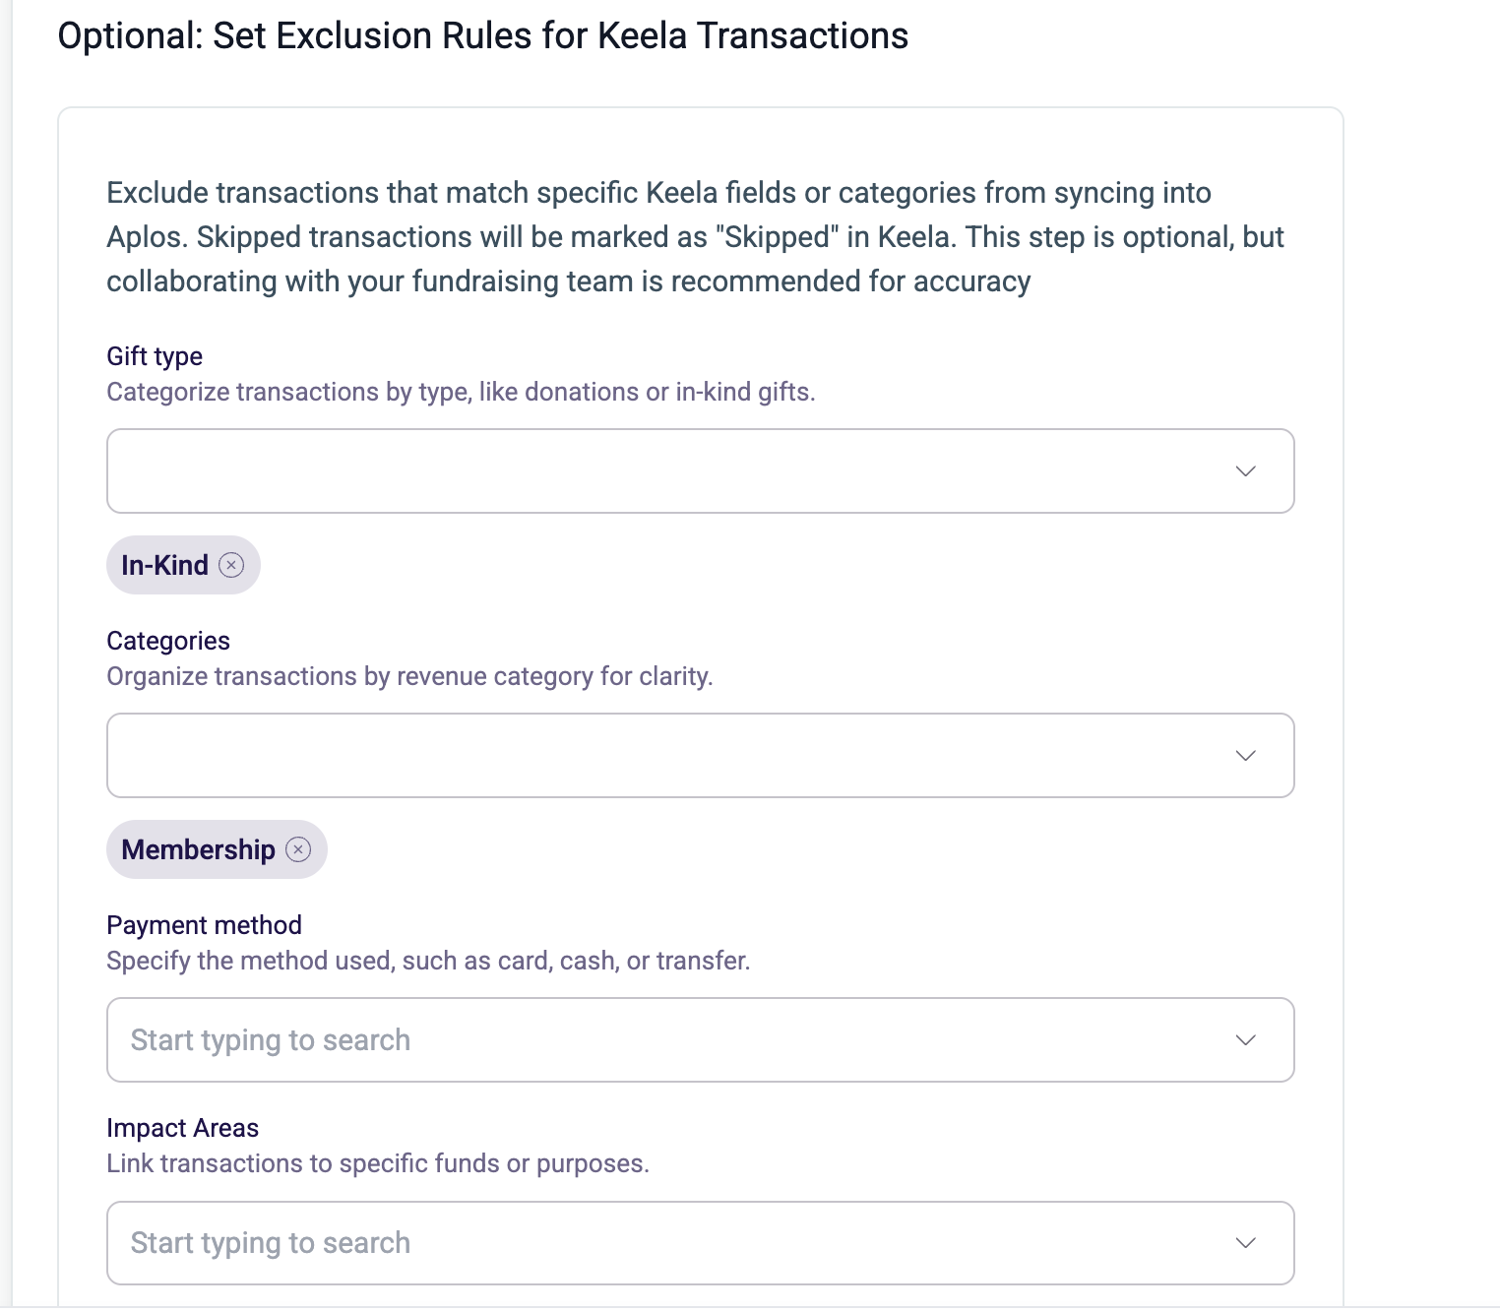Click the Impact Areas helper description
1500x1311 pixels.
378,1163
